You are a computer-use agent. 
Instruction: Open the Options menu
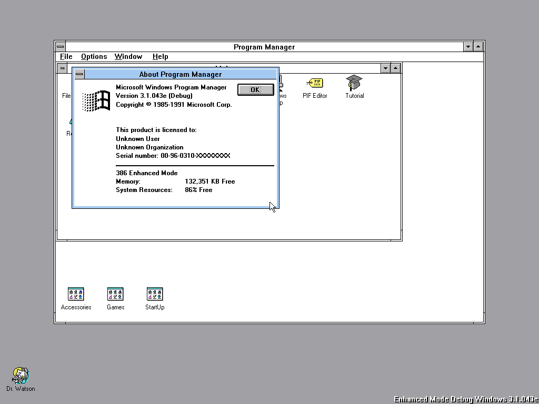(94, 57)
